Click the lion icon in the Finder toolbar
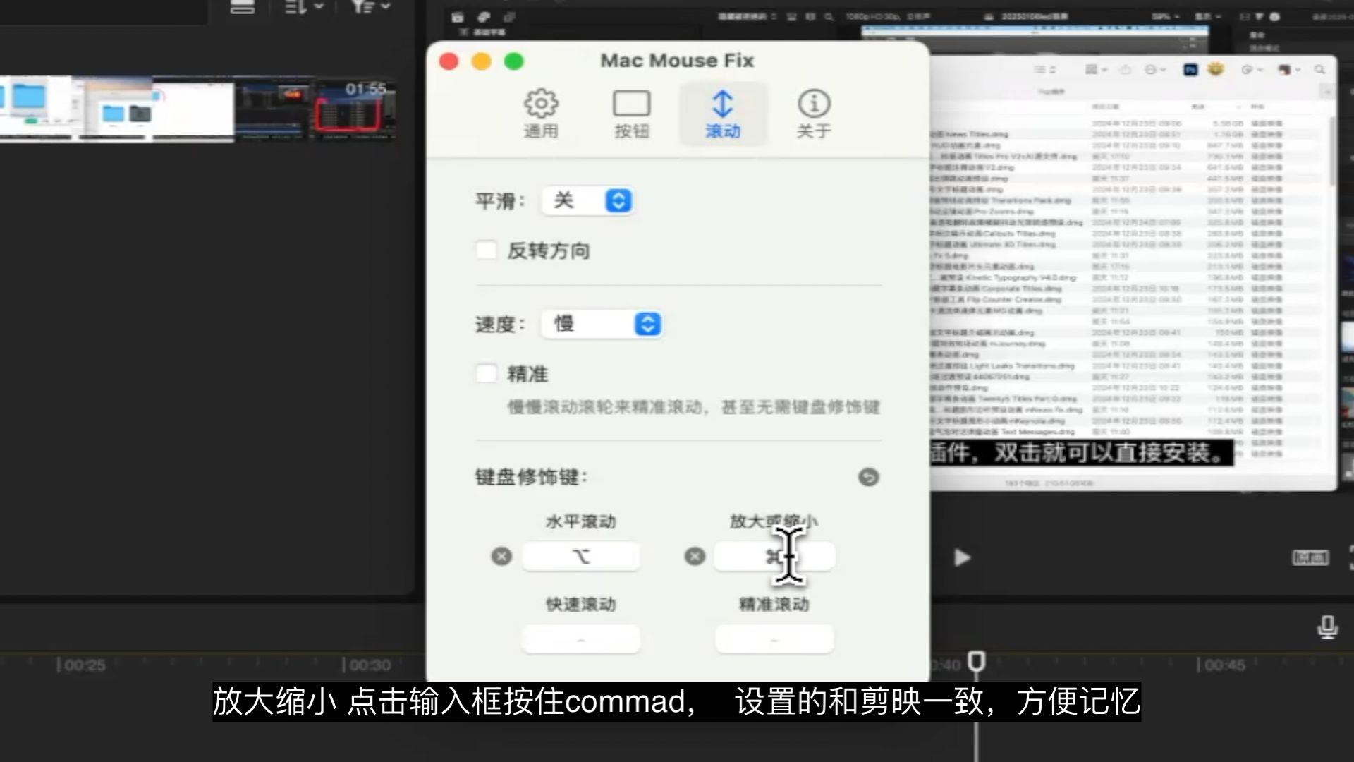This screenshot has width=1354, height=762. [1216, 69]
